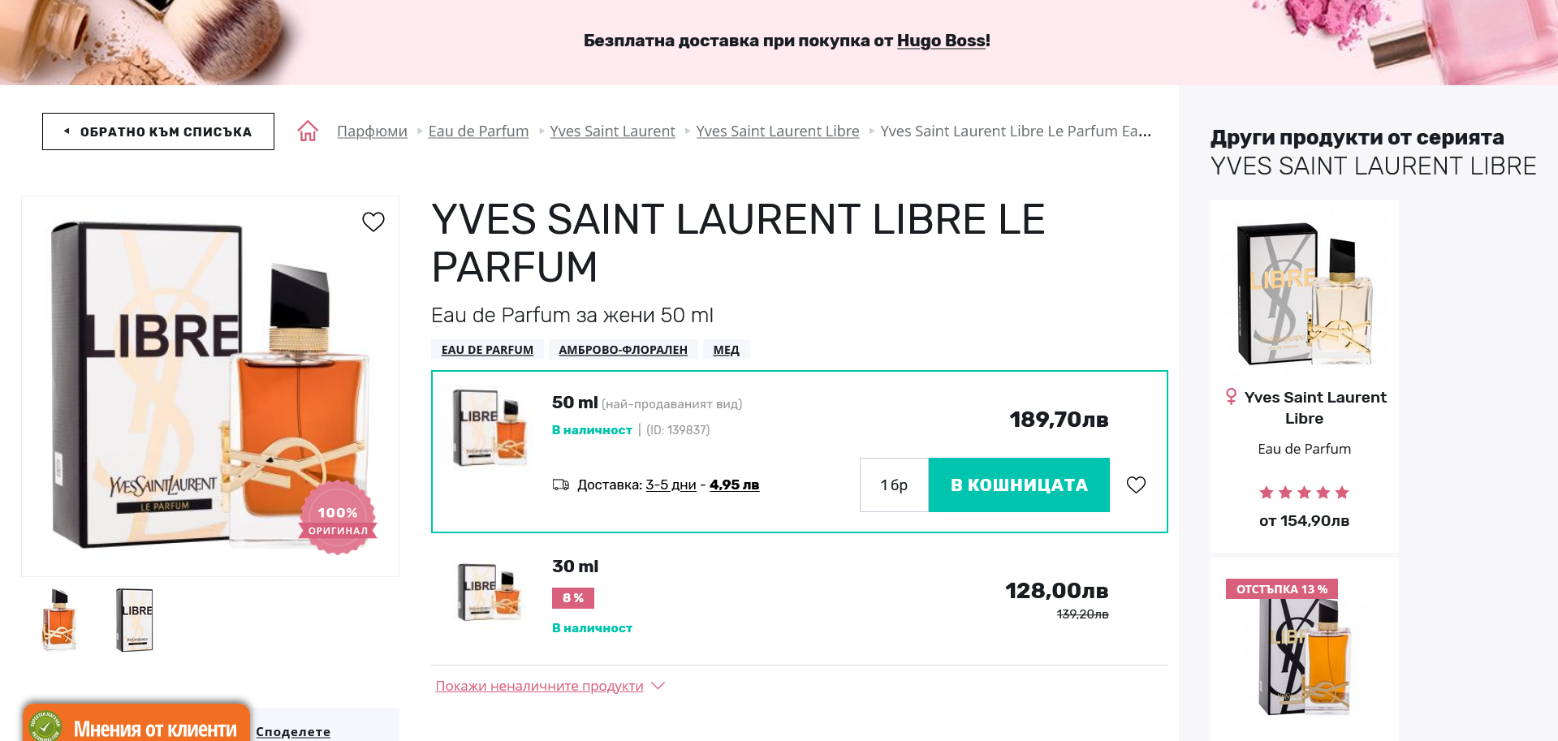Open Парфюми breadcrumb
This screenshot has width=1558, height=741.
[372, 131]
